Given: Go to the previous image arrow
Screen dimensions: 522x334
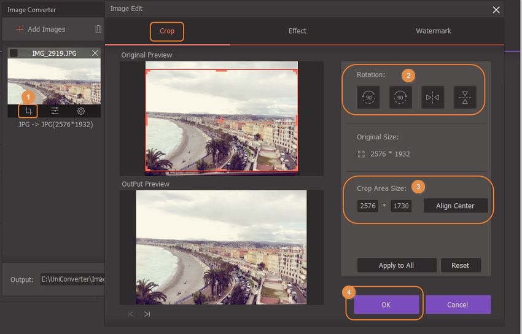Looking at the screenshot, I should point(130,314).
